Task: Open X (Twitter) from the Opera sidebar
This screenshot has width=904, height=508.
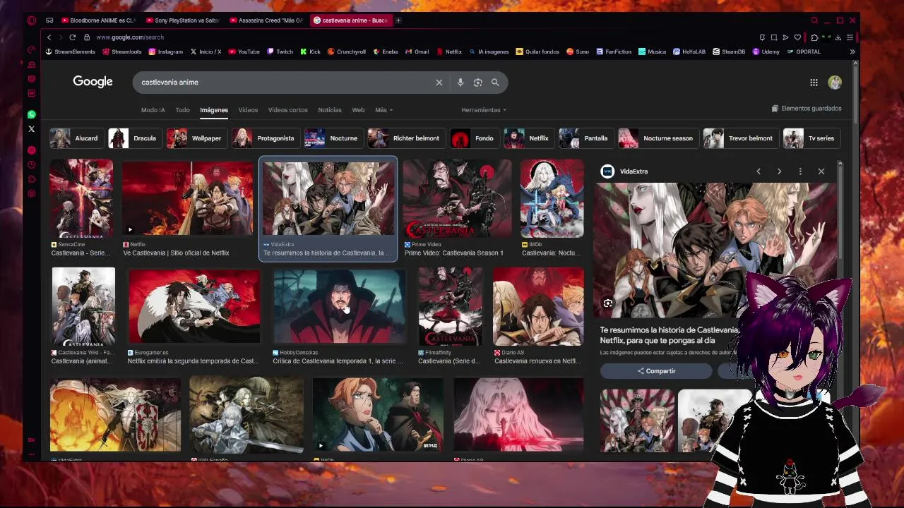Action: [x=32, y=129]
